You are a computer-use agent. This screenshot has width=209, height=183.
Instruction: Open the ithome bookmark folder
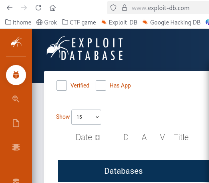click(18, 22)
